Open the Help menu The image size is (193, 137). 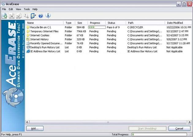35,9
